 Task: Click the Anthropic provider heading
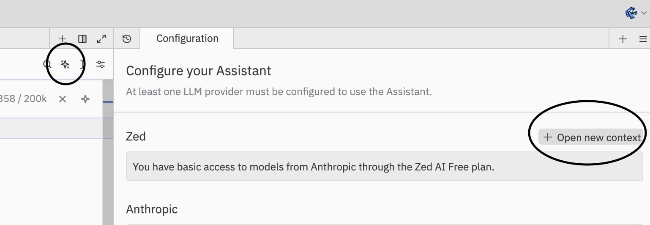tap(152, 209)
